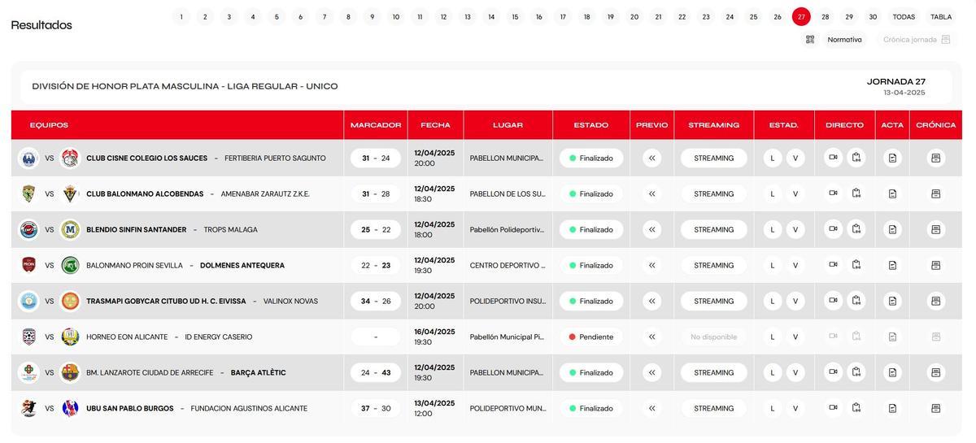The height and width of the screenshot is (443, 976).
Task: Open visitor stats V for Trasmapi Gobycar match
Action: [795, 301]
